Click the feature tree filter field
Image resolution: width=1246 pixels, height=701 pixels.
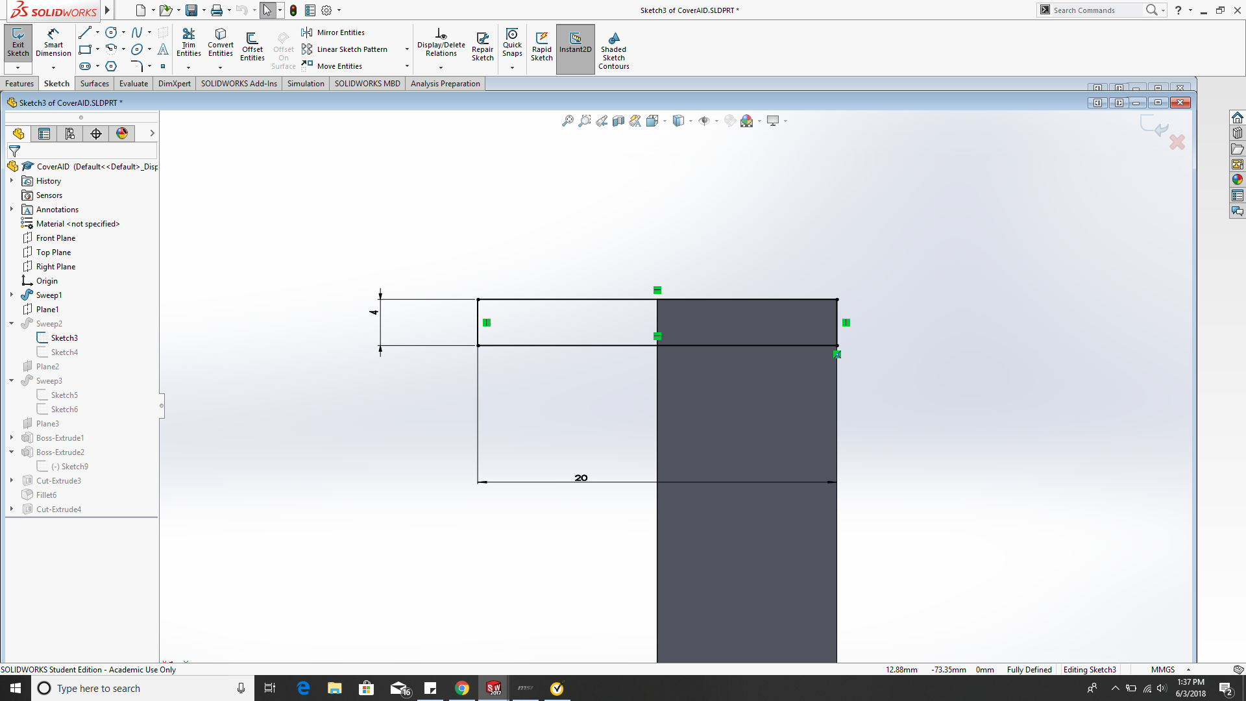point(82,151)
